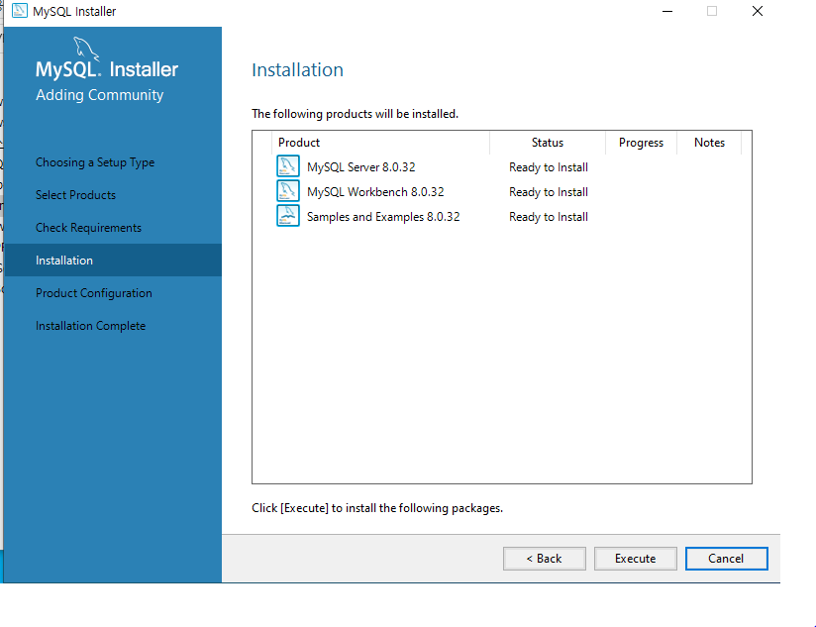816x627 pixels.
Task: Click Ready to Install status for Samples and Examples
Action: click(x=549, y=217)
